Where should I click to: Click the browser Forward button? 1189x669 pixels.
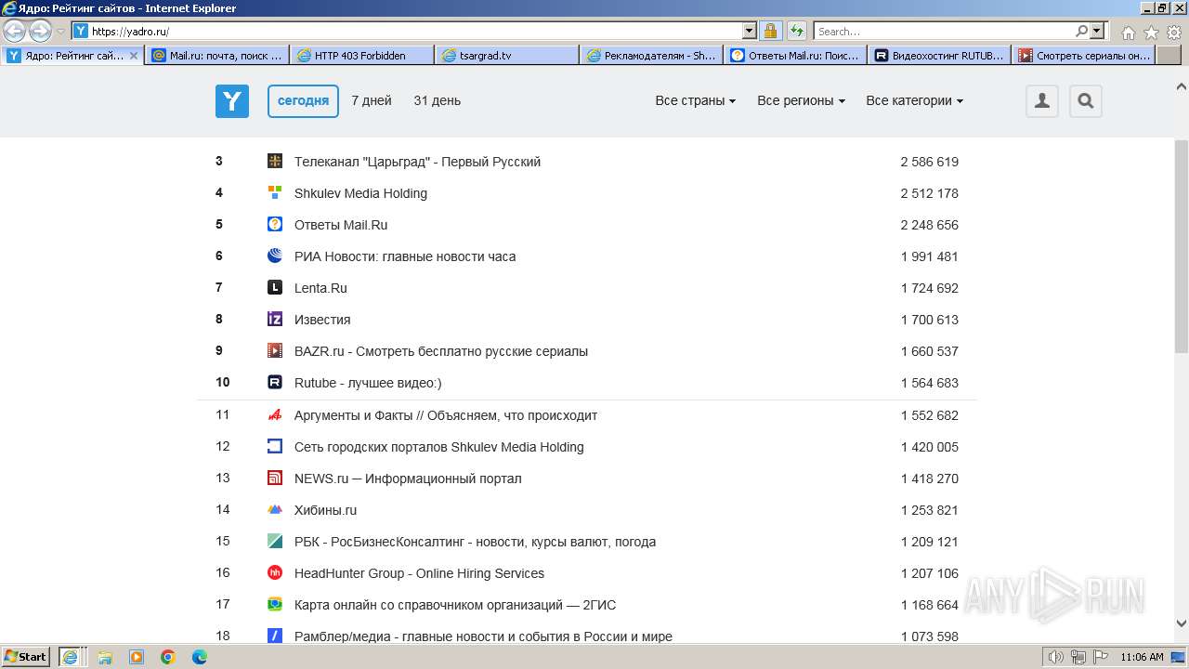pos(40,32)
